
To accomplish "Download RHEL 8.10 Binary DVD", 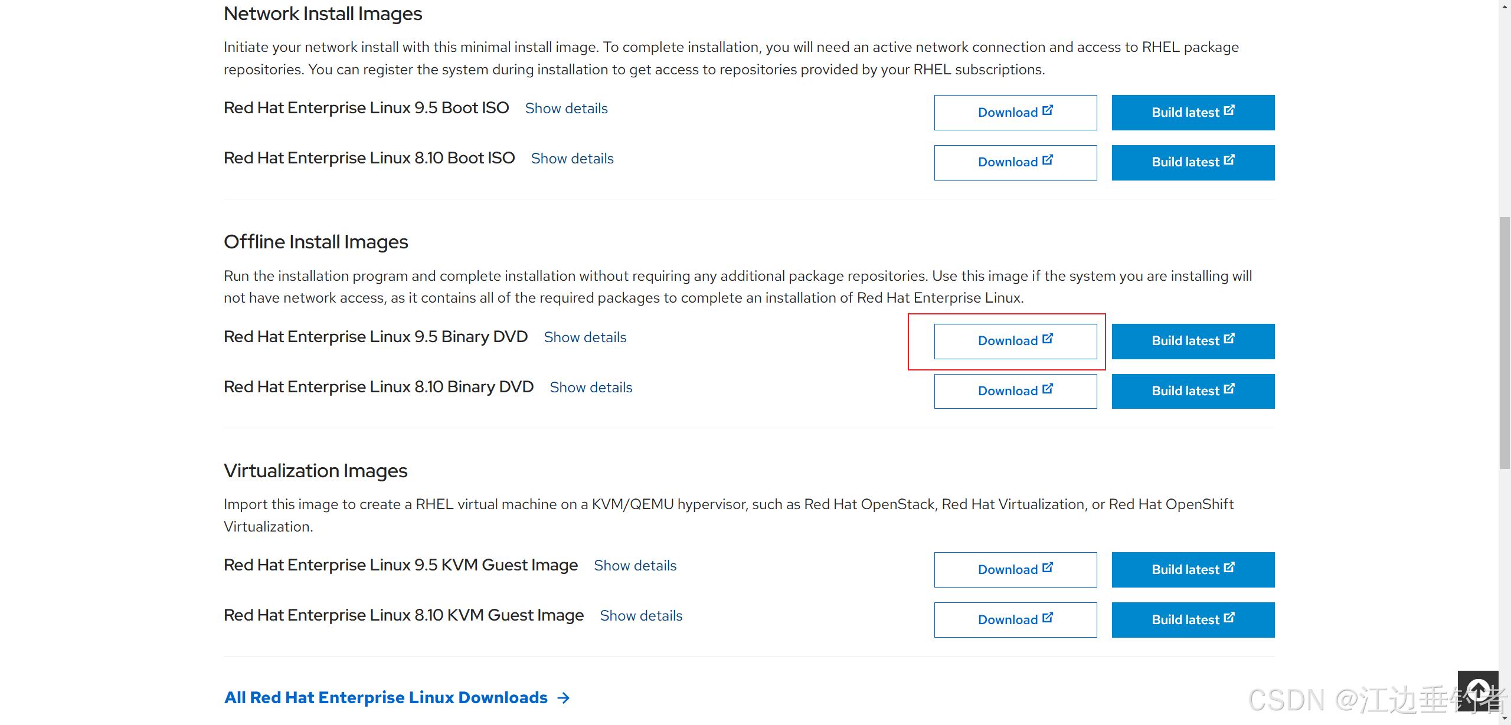I will click(x=1015, y=391).
